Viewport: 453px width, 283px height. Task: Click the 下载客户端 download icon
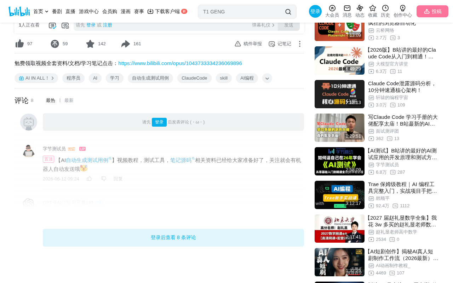click(150, 11)
